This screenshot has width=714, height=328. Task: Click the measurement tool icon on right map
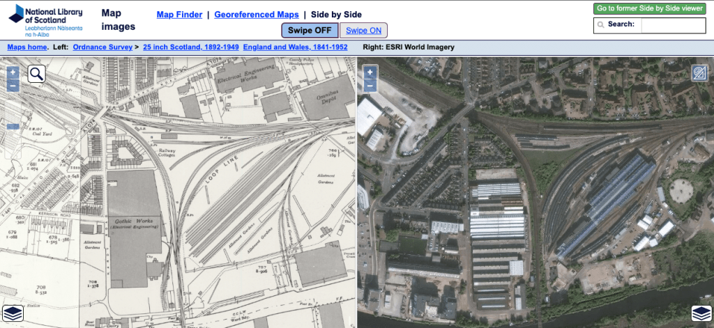coord(699,74)
